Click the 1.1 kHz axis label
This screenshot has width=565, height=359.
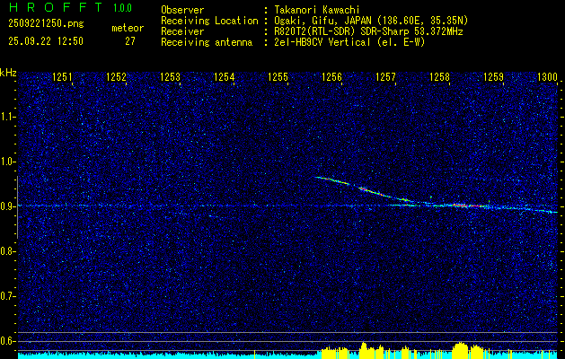(7, 117)
